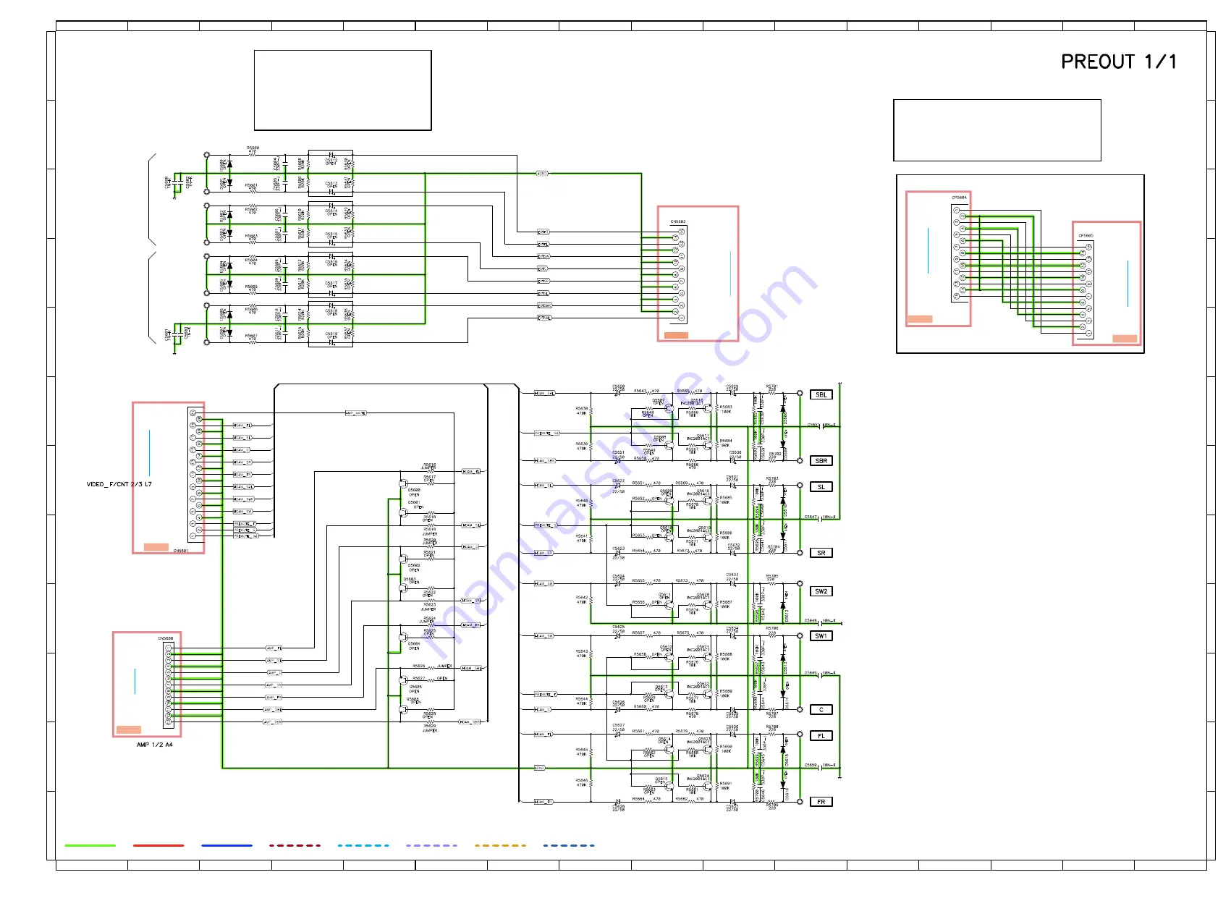Click the dashed dark red legend line
The width and height of the screenshot is (1231, 914).
tap(295, 845)
